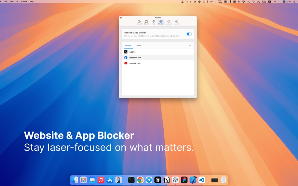Open Google Chrome from the Dock
The width and height of the screenshot is (298, 186).
[x=140, y=180]
